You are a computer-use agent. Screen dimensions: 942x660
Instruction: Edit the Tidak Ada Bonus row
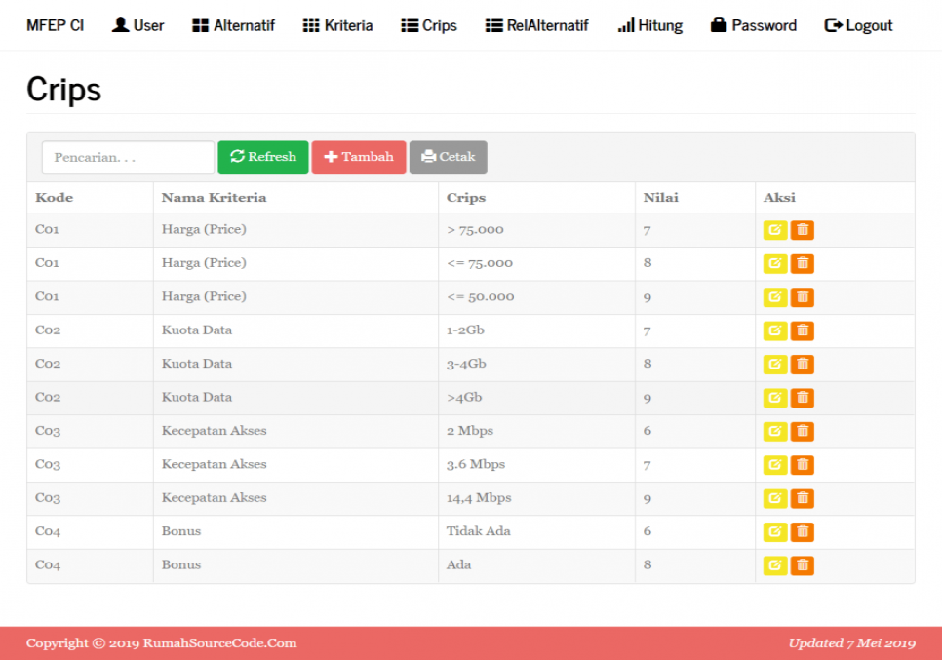click(x=774, y=531)
